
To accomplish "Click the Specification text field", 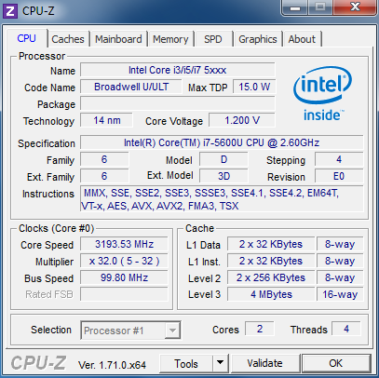I will click(x=222, y=142).
